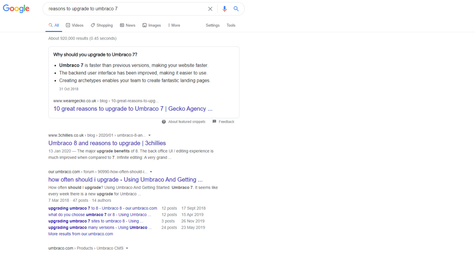
Task: Click the '3 posts' cell
Action: [168, 221]
